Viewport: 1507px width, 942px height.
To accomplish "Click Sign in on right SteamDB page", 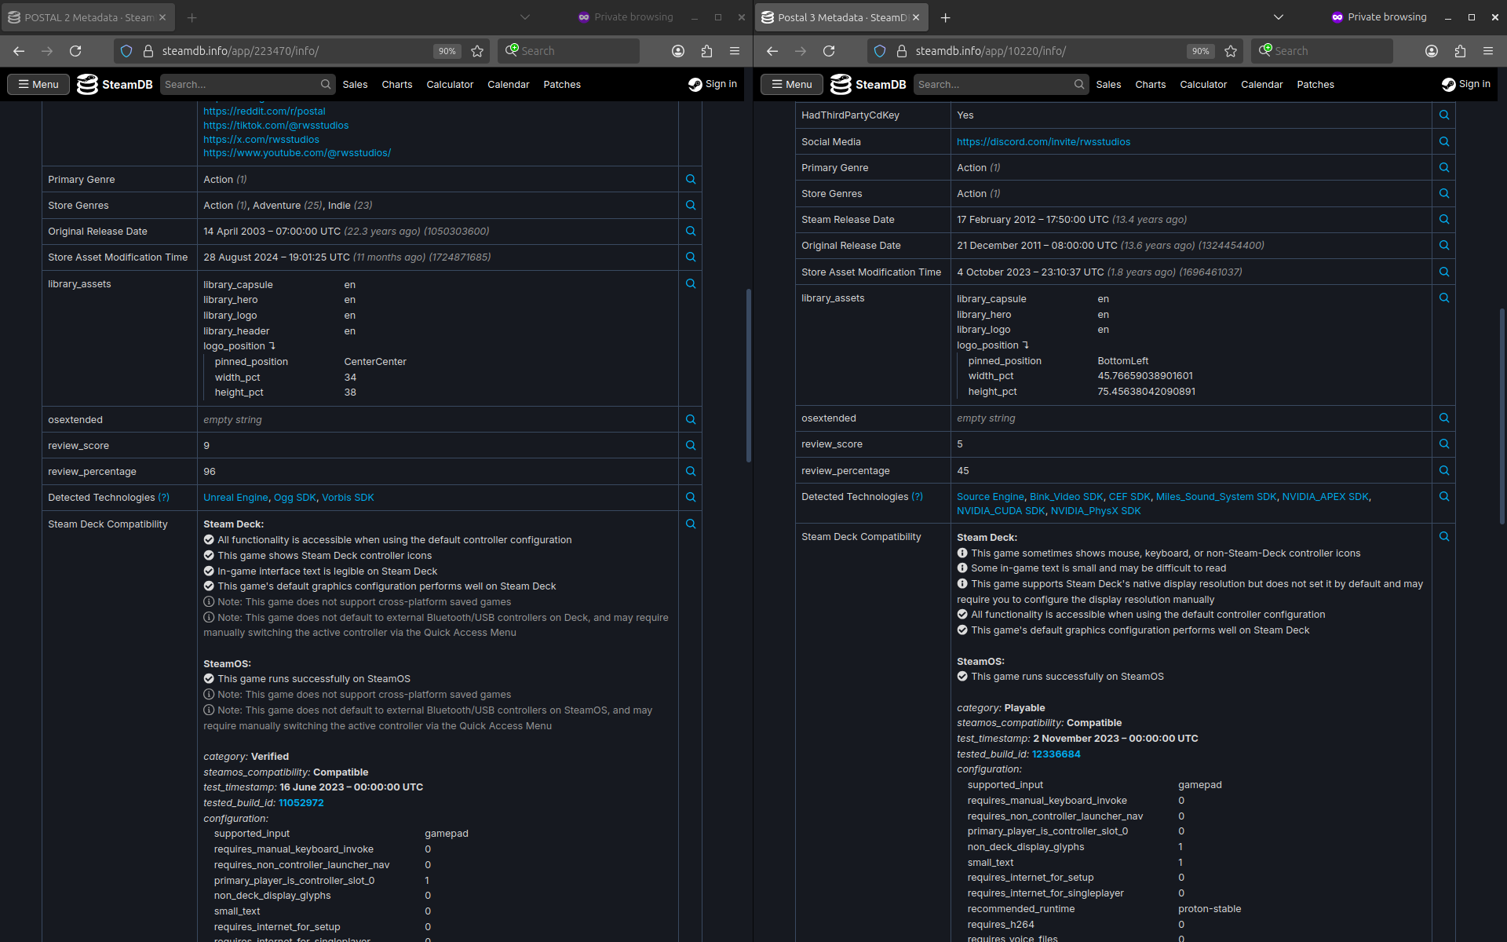I will [x=1466, y=84].
